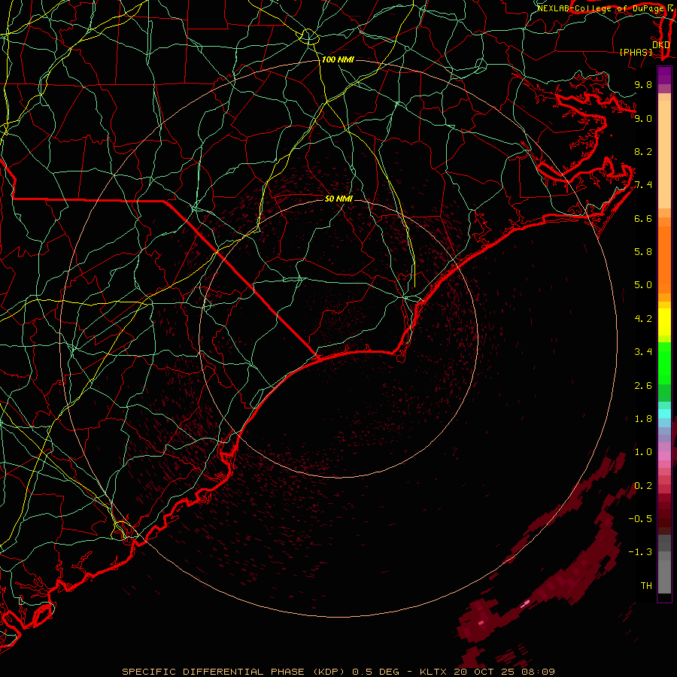677x677 pixels.
Task: Select the 5.0 scale value
Action: pyautogui.click(x=643, y=285)
